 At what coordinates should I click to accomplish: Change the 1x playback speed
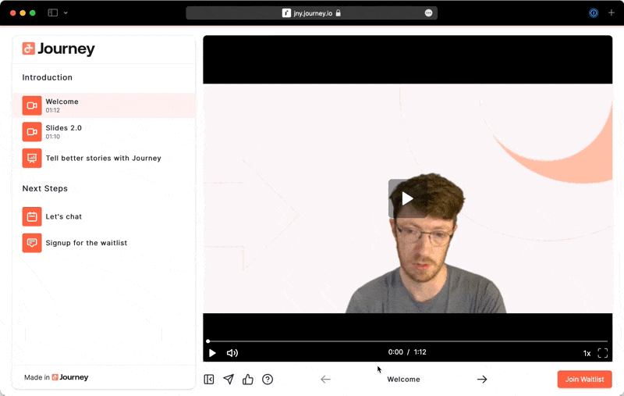click(x=587, y=353)
